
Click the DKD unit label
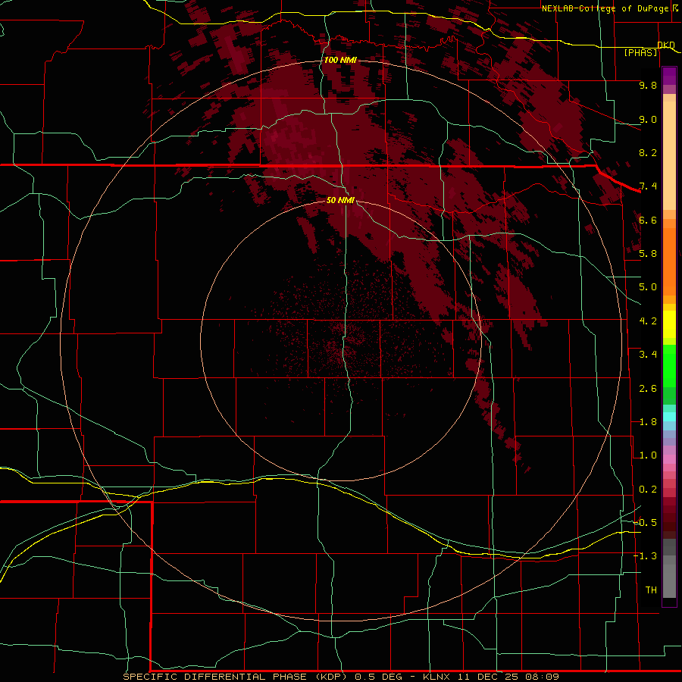(x=666, y=45)
